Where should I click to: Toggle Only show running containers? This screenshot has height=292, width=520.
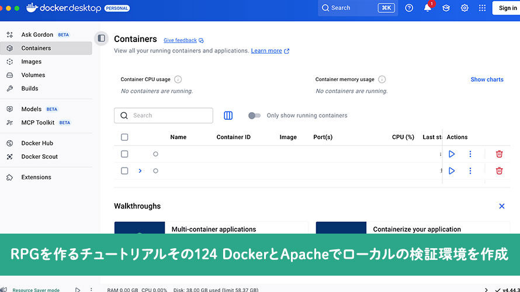(x=254, y=116)
